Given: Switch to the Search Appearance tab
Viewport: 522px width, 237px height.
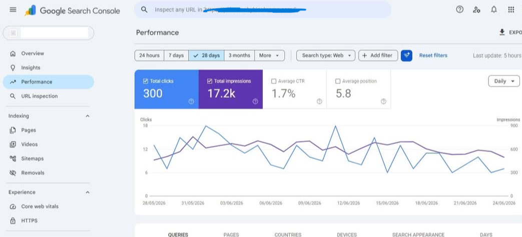Looking at the screenshot, I should (418, 234).
